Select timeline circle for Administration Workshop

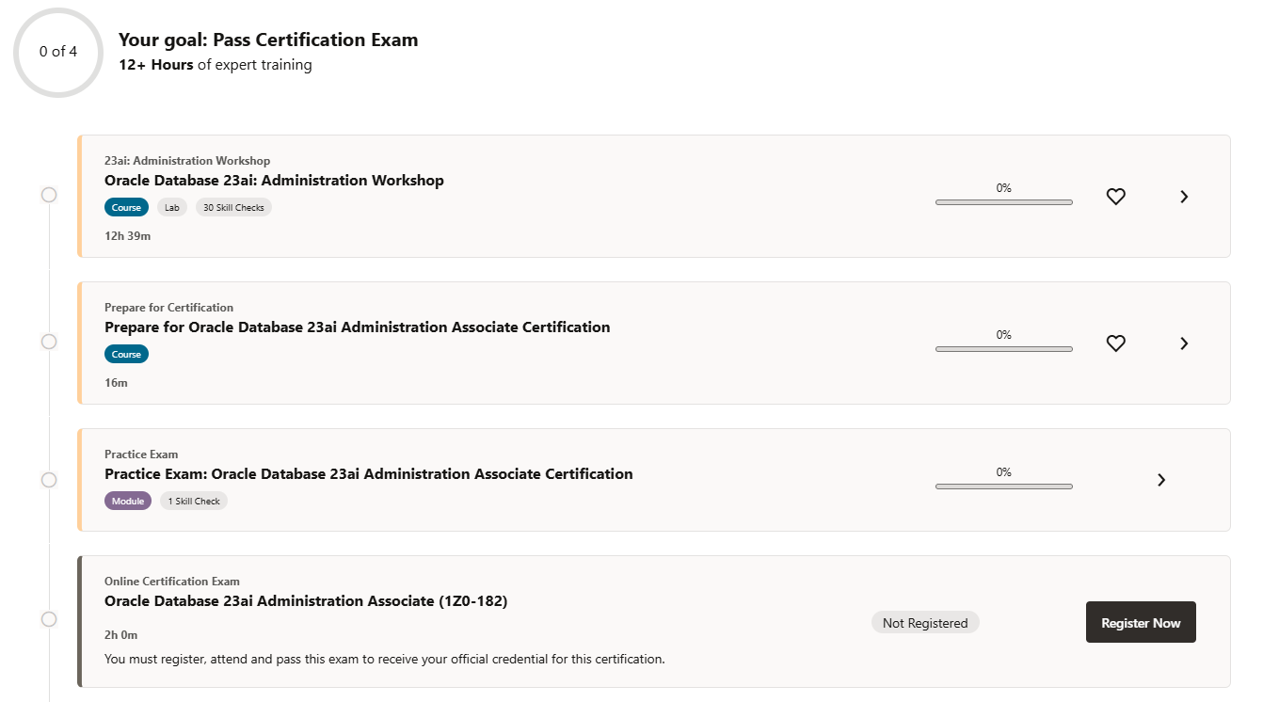point(49,195)
